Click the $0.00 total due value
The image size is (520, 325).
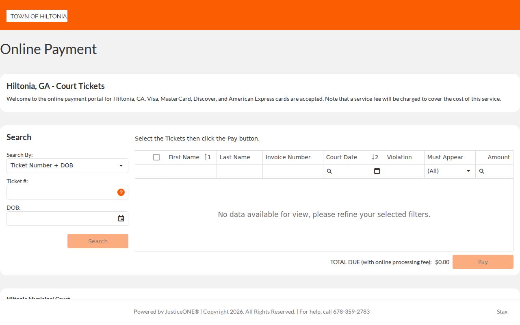click(x=442, y=262)
